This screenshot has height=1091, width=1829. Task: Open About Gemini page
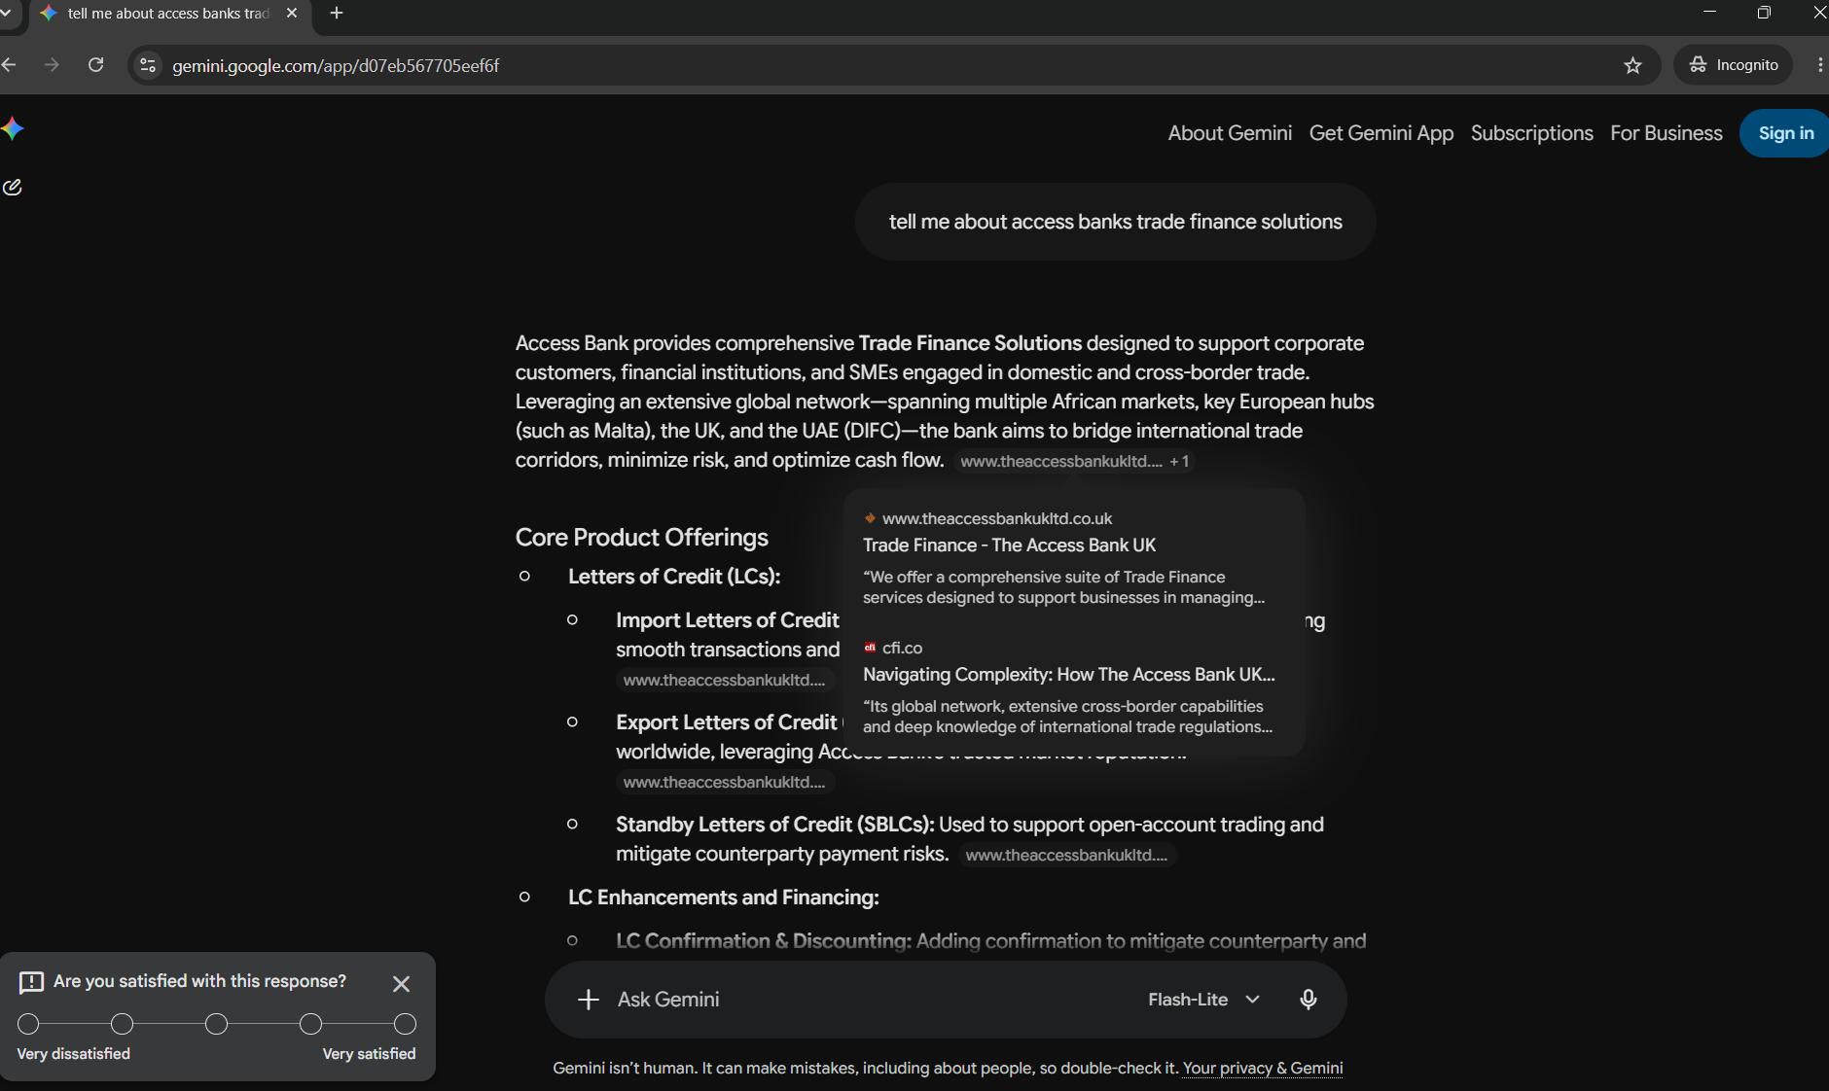tap(1230, 133)
